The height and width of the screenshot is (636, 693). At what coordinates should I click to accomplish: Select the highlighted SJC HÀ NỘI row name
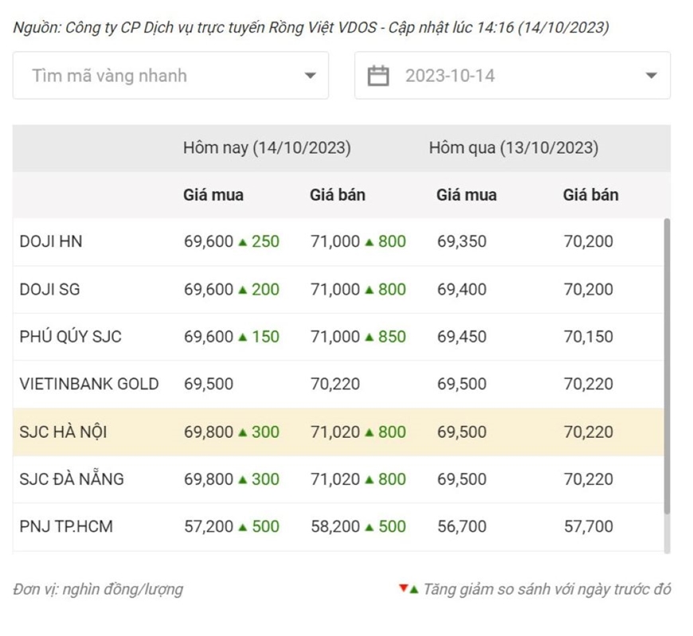[63, 431]
